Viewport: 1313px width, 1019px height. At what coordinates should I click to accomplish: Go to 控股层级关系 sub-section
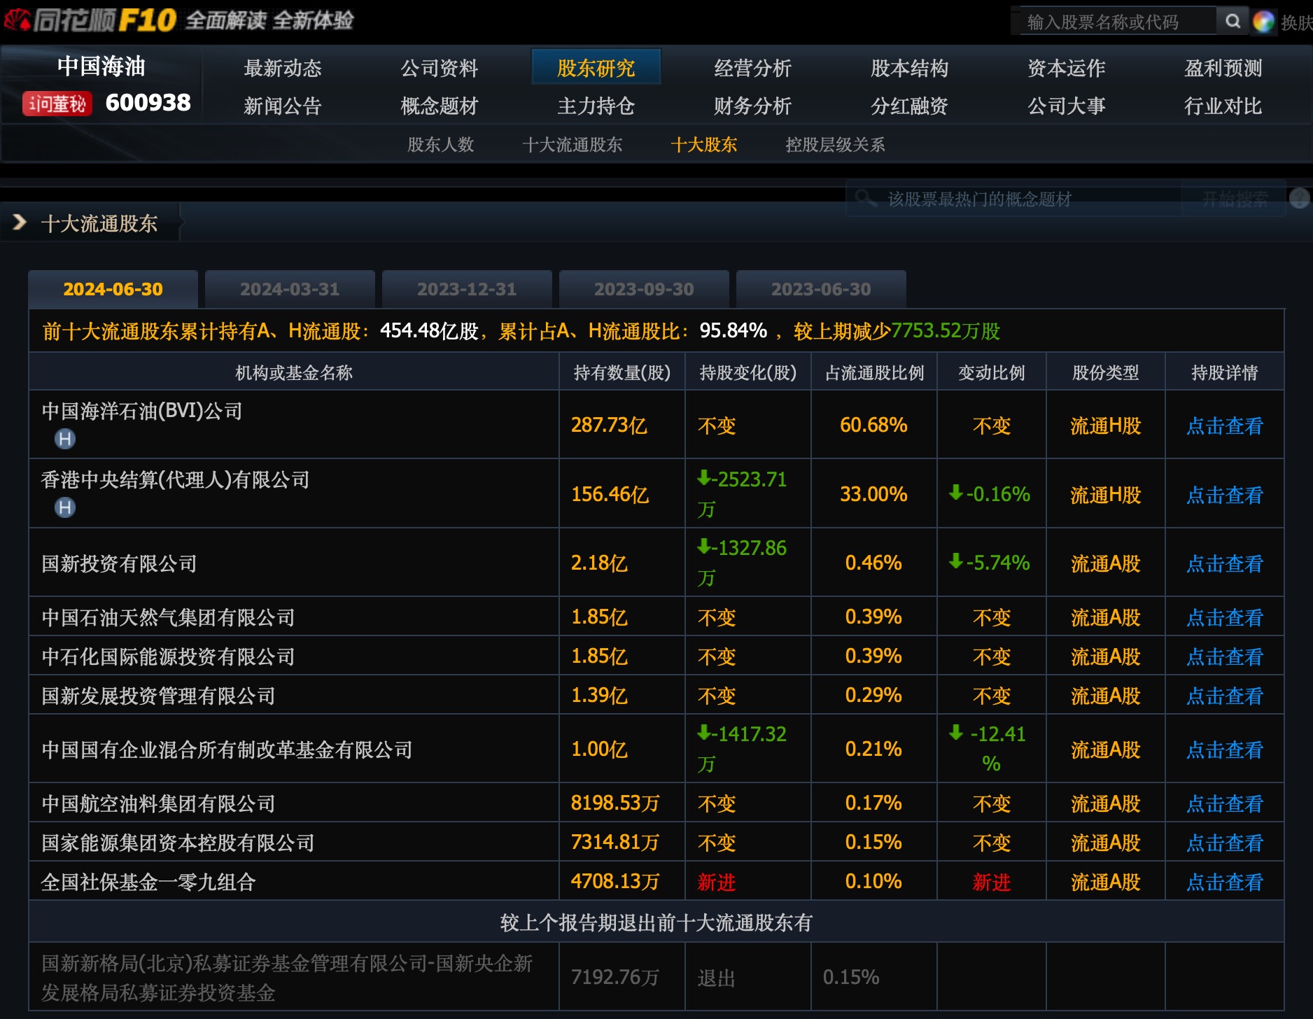point(835,145)
